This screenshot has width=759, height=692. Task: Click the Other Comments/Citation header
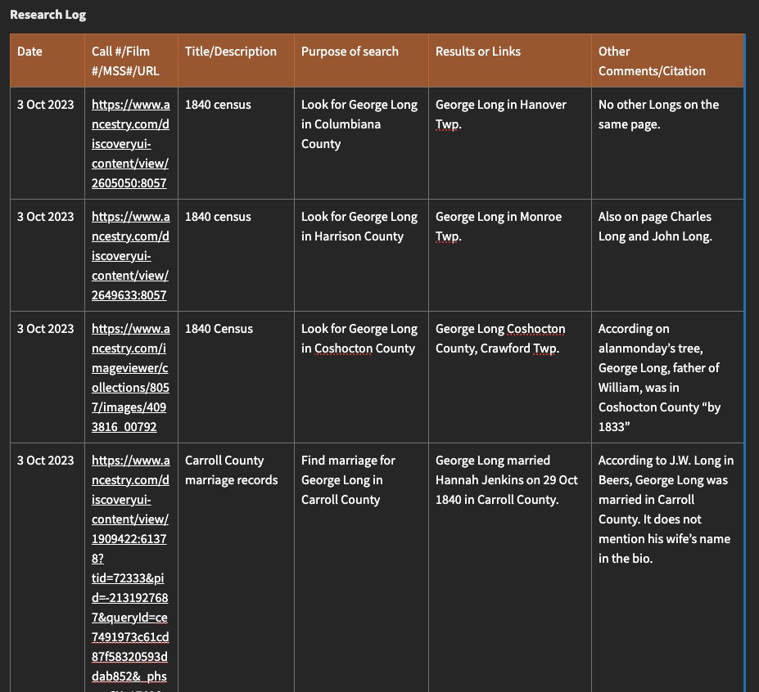click(651, 61)
